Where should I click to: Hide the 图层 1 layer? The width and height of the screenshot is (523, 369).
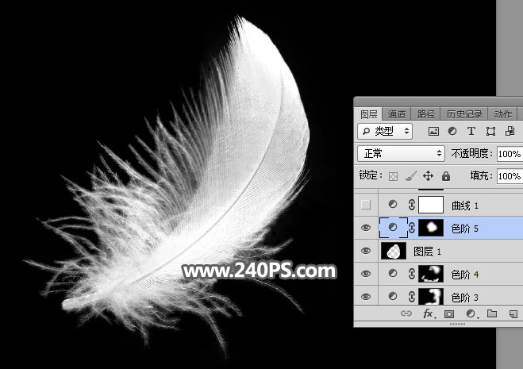click(x=366, y=251)
